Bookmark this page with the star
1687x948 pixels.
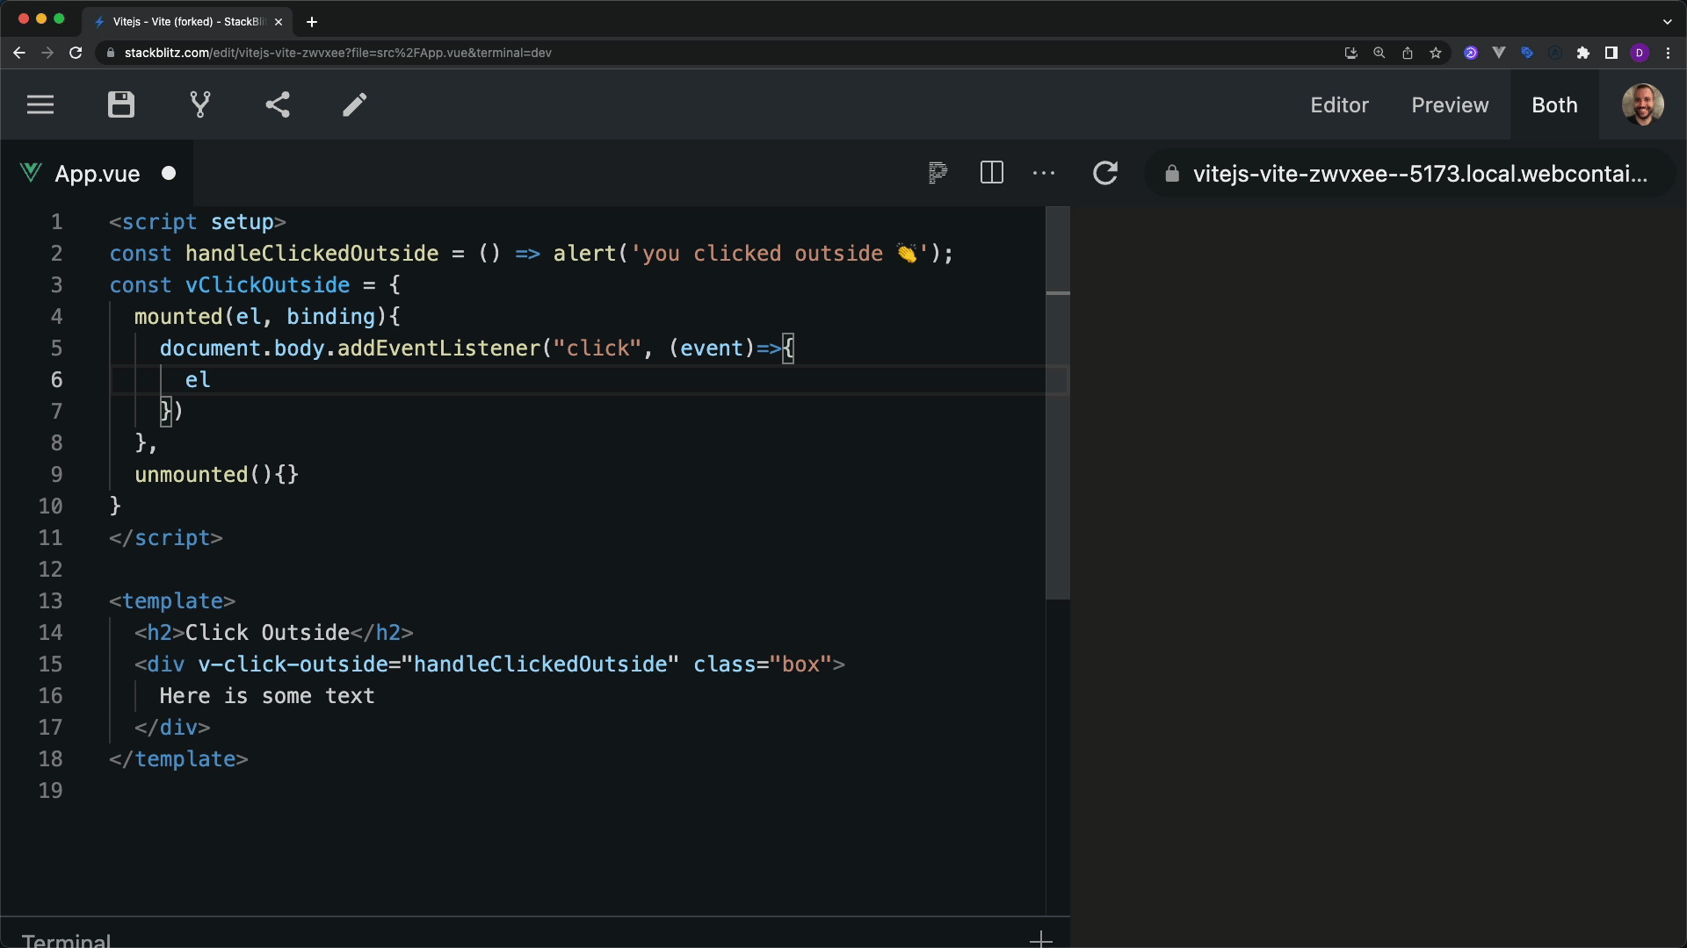[1436, 53]
